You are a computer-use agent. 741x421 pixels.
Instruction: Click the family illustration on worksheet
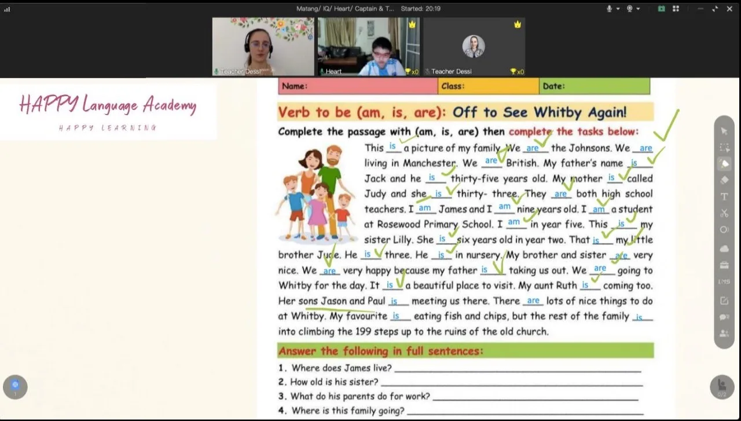316,193
